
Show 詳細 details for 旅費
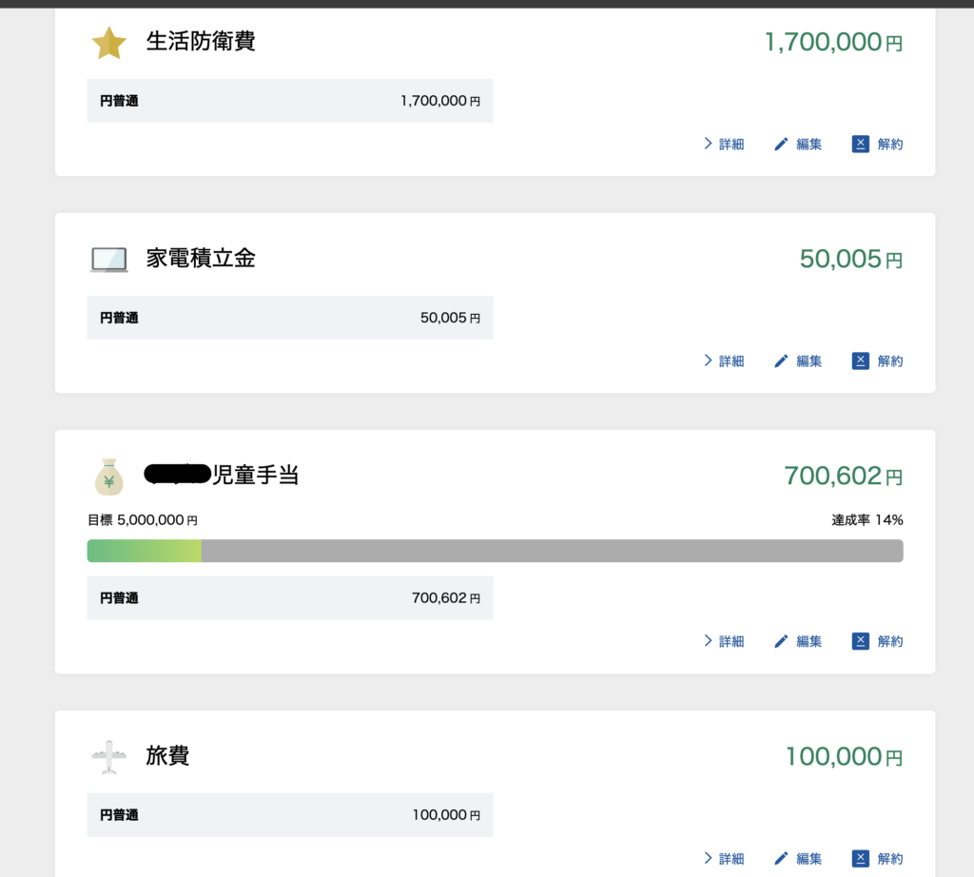(x=724, y=858)
